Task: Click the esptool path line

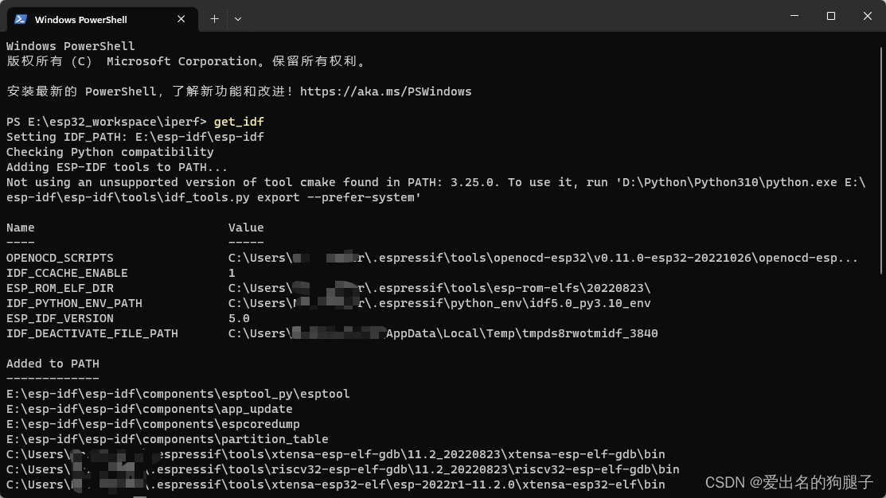Action: 179,393
